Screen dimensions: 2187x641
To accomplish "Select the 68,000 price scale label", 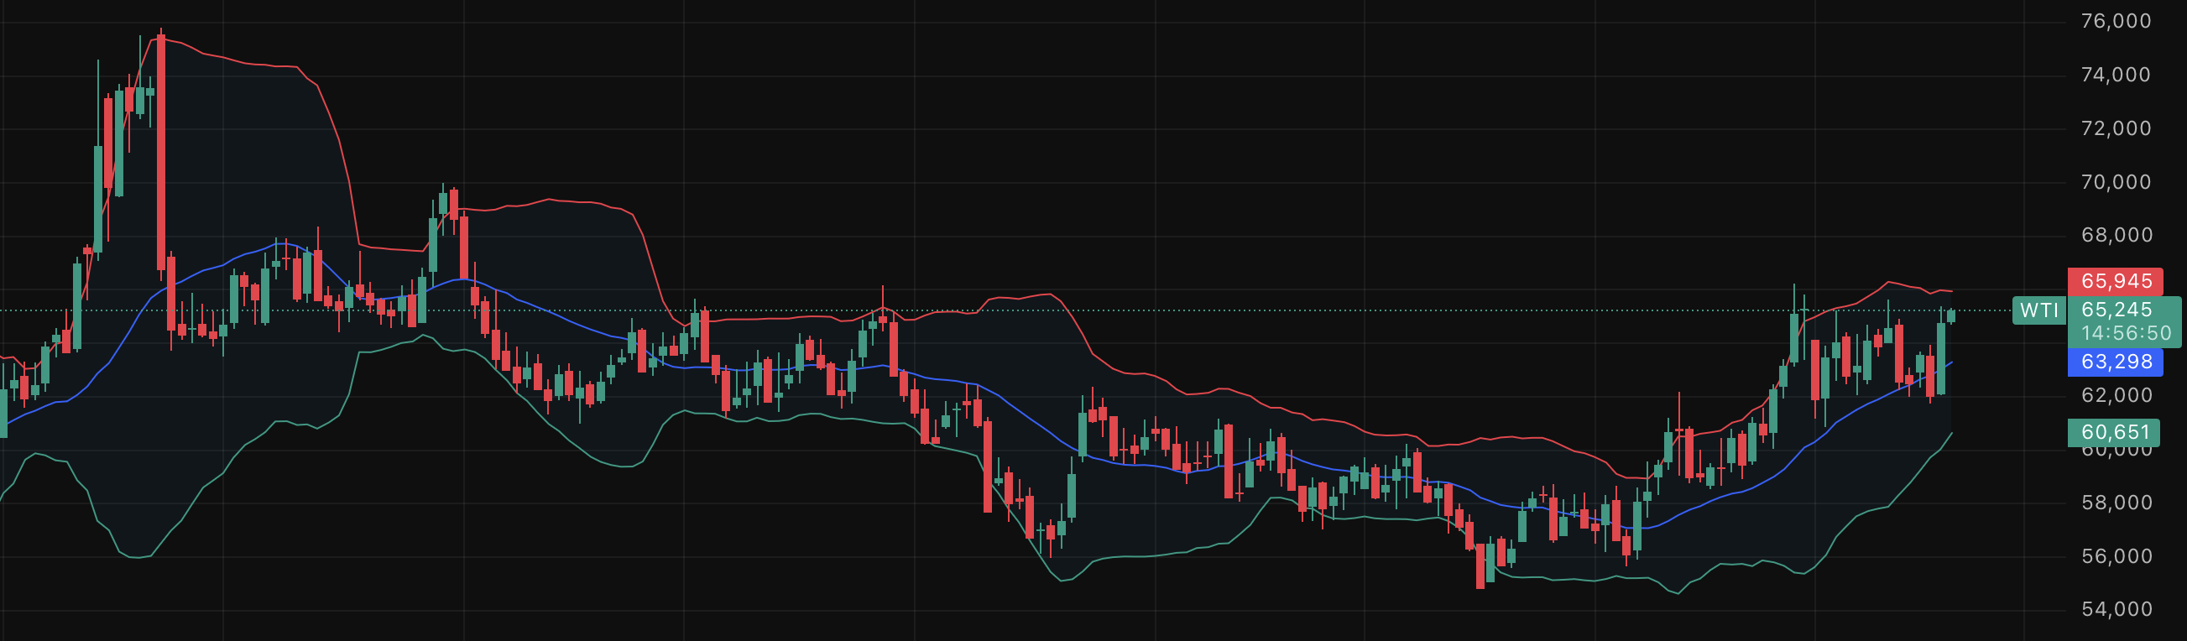I will pos(2116,235).
